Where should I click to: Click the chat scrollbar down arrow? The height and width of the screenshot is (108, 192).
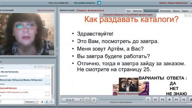(x=53, y=97)
